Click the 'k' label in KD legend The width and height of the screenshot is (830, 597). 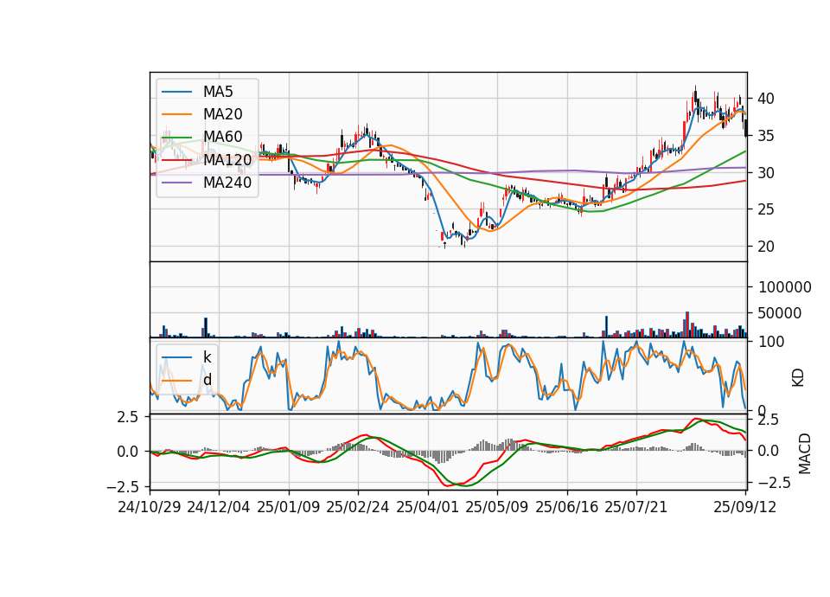207,357
